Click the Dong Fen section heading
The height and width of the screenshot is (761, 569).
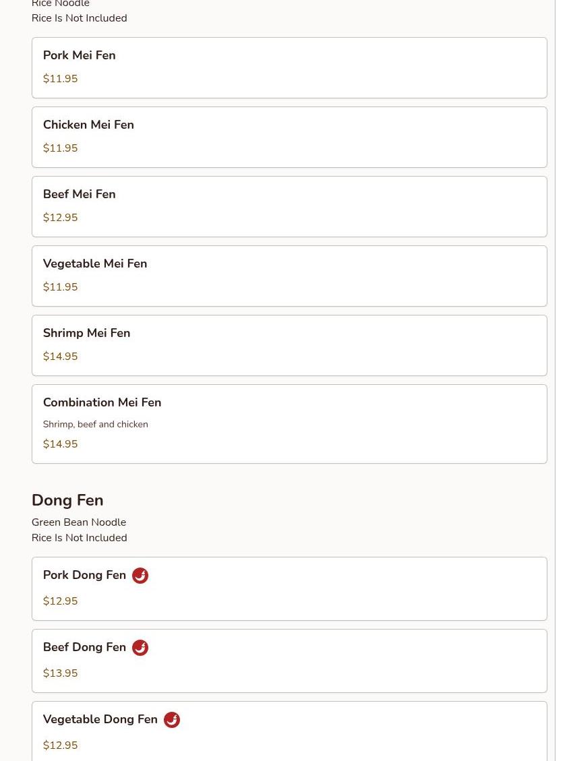click(67, 500)
